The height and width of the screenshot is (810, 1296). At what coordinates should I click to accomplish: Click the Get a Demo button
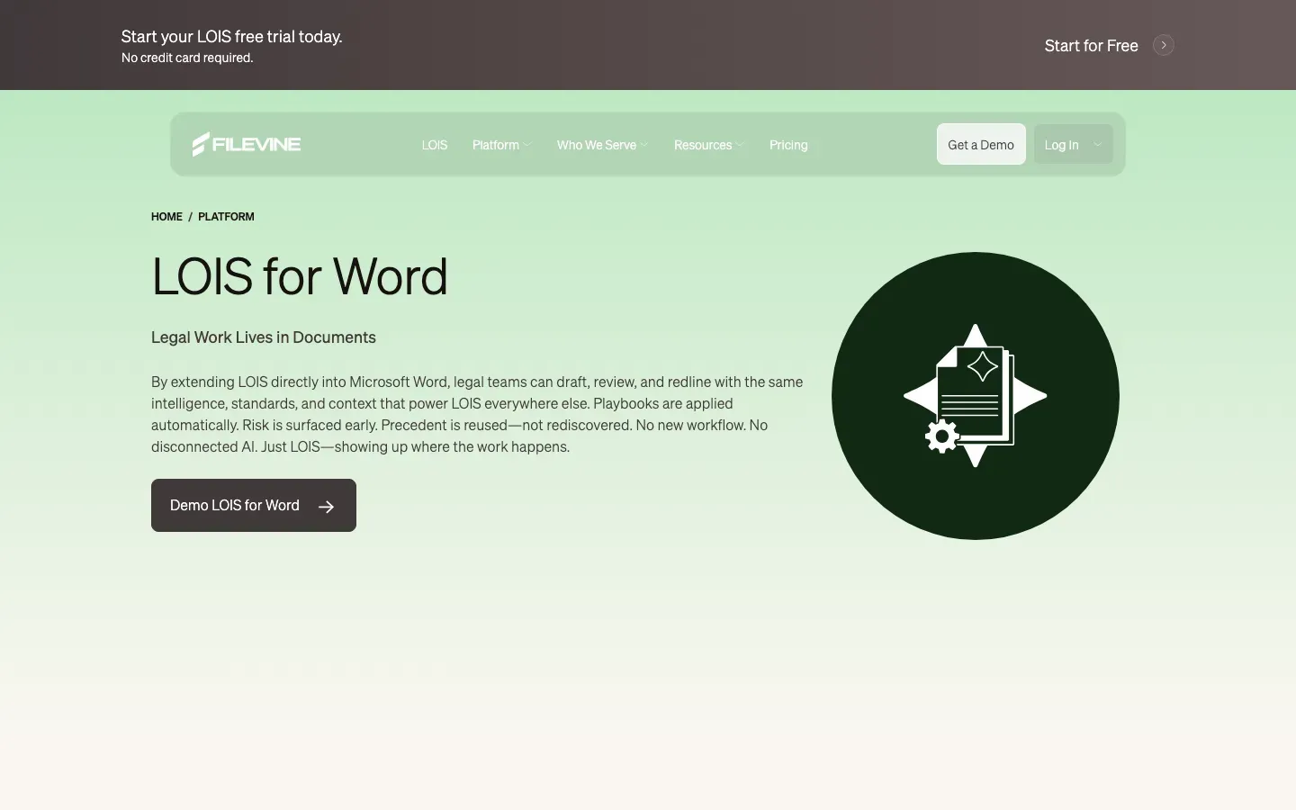coord(981,144)
